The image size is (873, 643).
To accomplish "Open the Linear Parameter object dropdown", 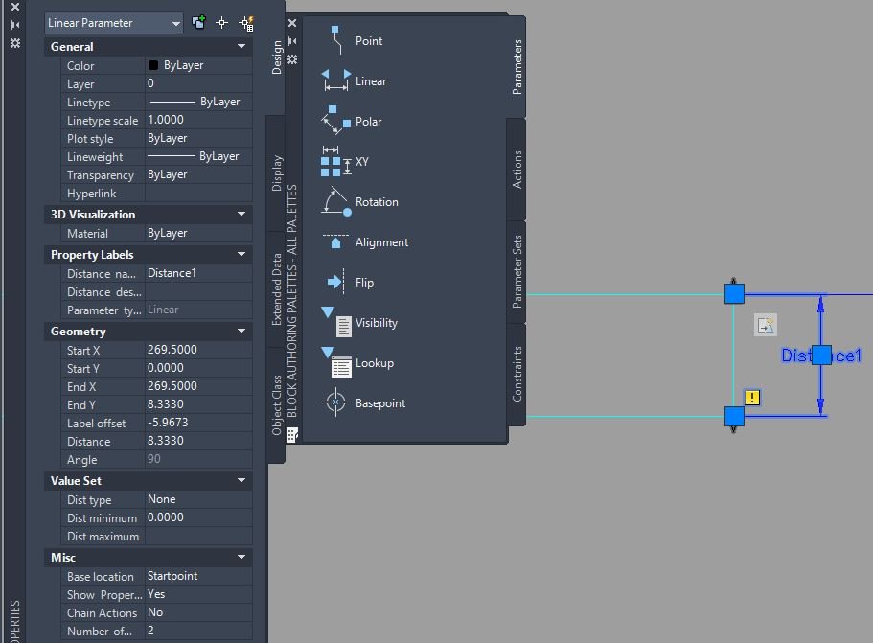I will pyautogui.click(x=114, y=23).
